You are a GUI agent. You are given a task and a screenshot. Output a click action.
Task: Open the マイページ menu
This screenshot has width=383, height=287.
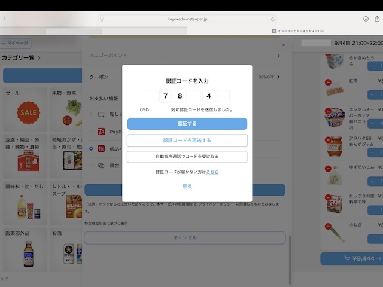(16, 43)
